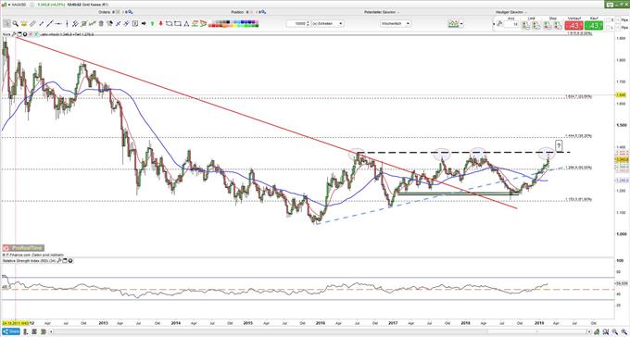This screenshot has height=337, width=630.
Task: Click third icon right of Share button
Action: 44,331
